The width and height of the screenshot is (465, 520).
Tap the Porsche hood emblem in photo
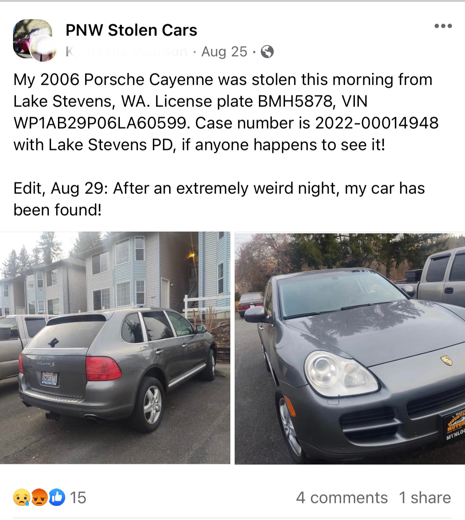point(447,360)
